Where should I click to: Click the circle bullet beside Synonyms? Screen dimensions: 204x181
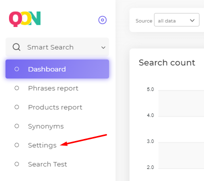(x=16, y=126)
